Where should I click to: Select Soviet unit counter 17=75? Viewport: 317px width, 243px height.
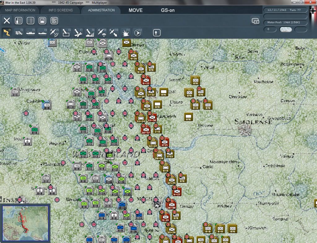coord(172,180)
